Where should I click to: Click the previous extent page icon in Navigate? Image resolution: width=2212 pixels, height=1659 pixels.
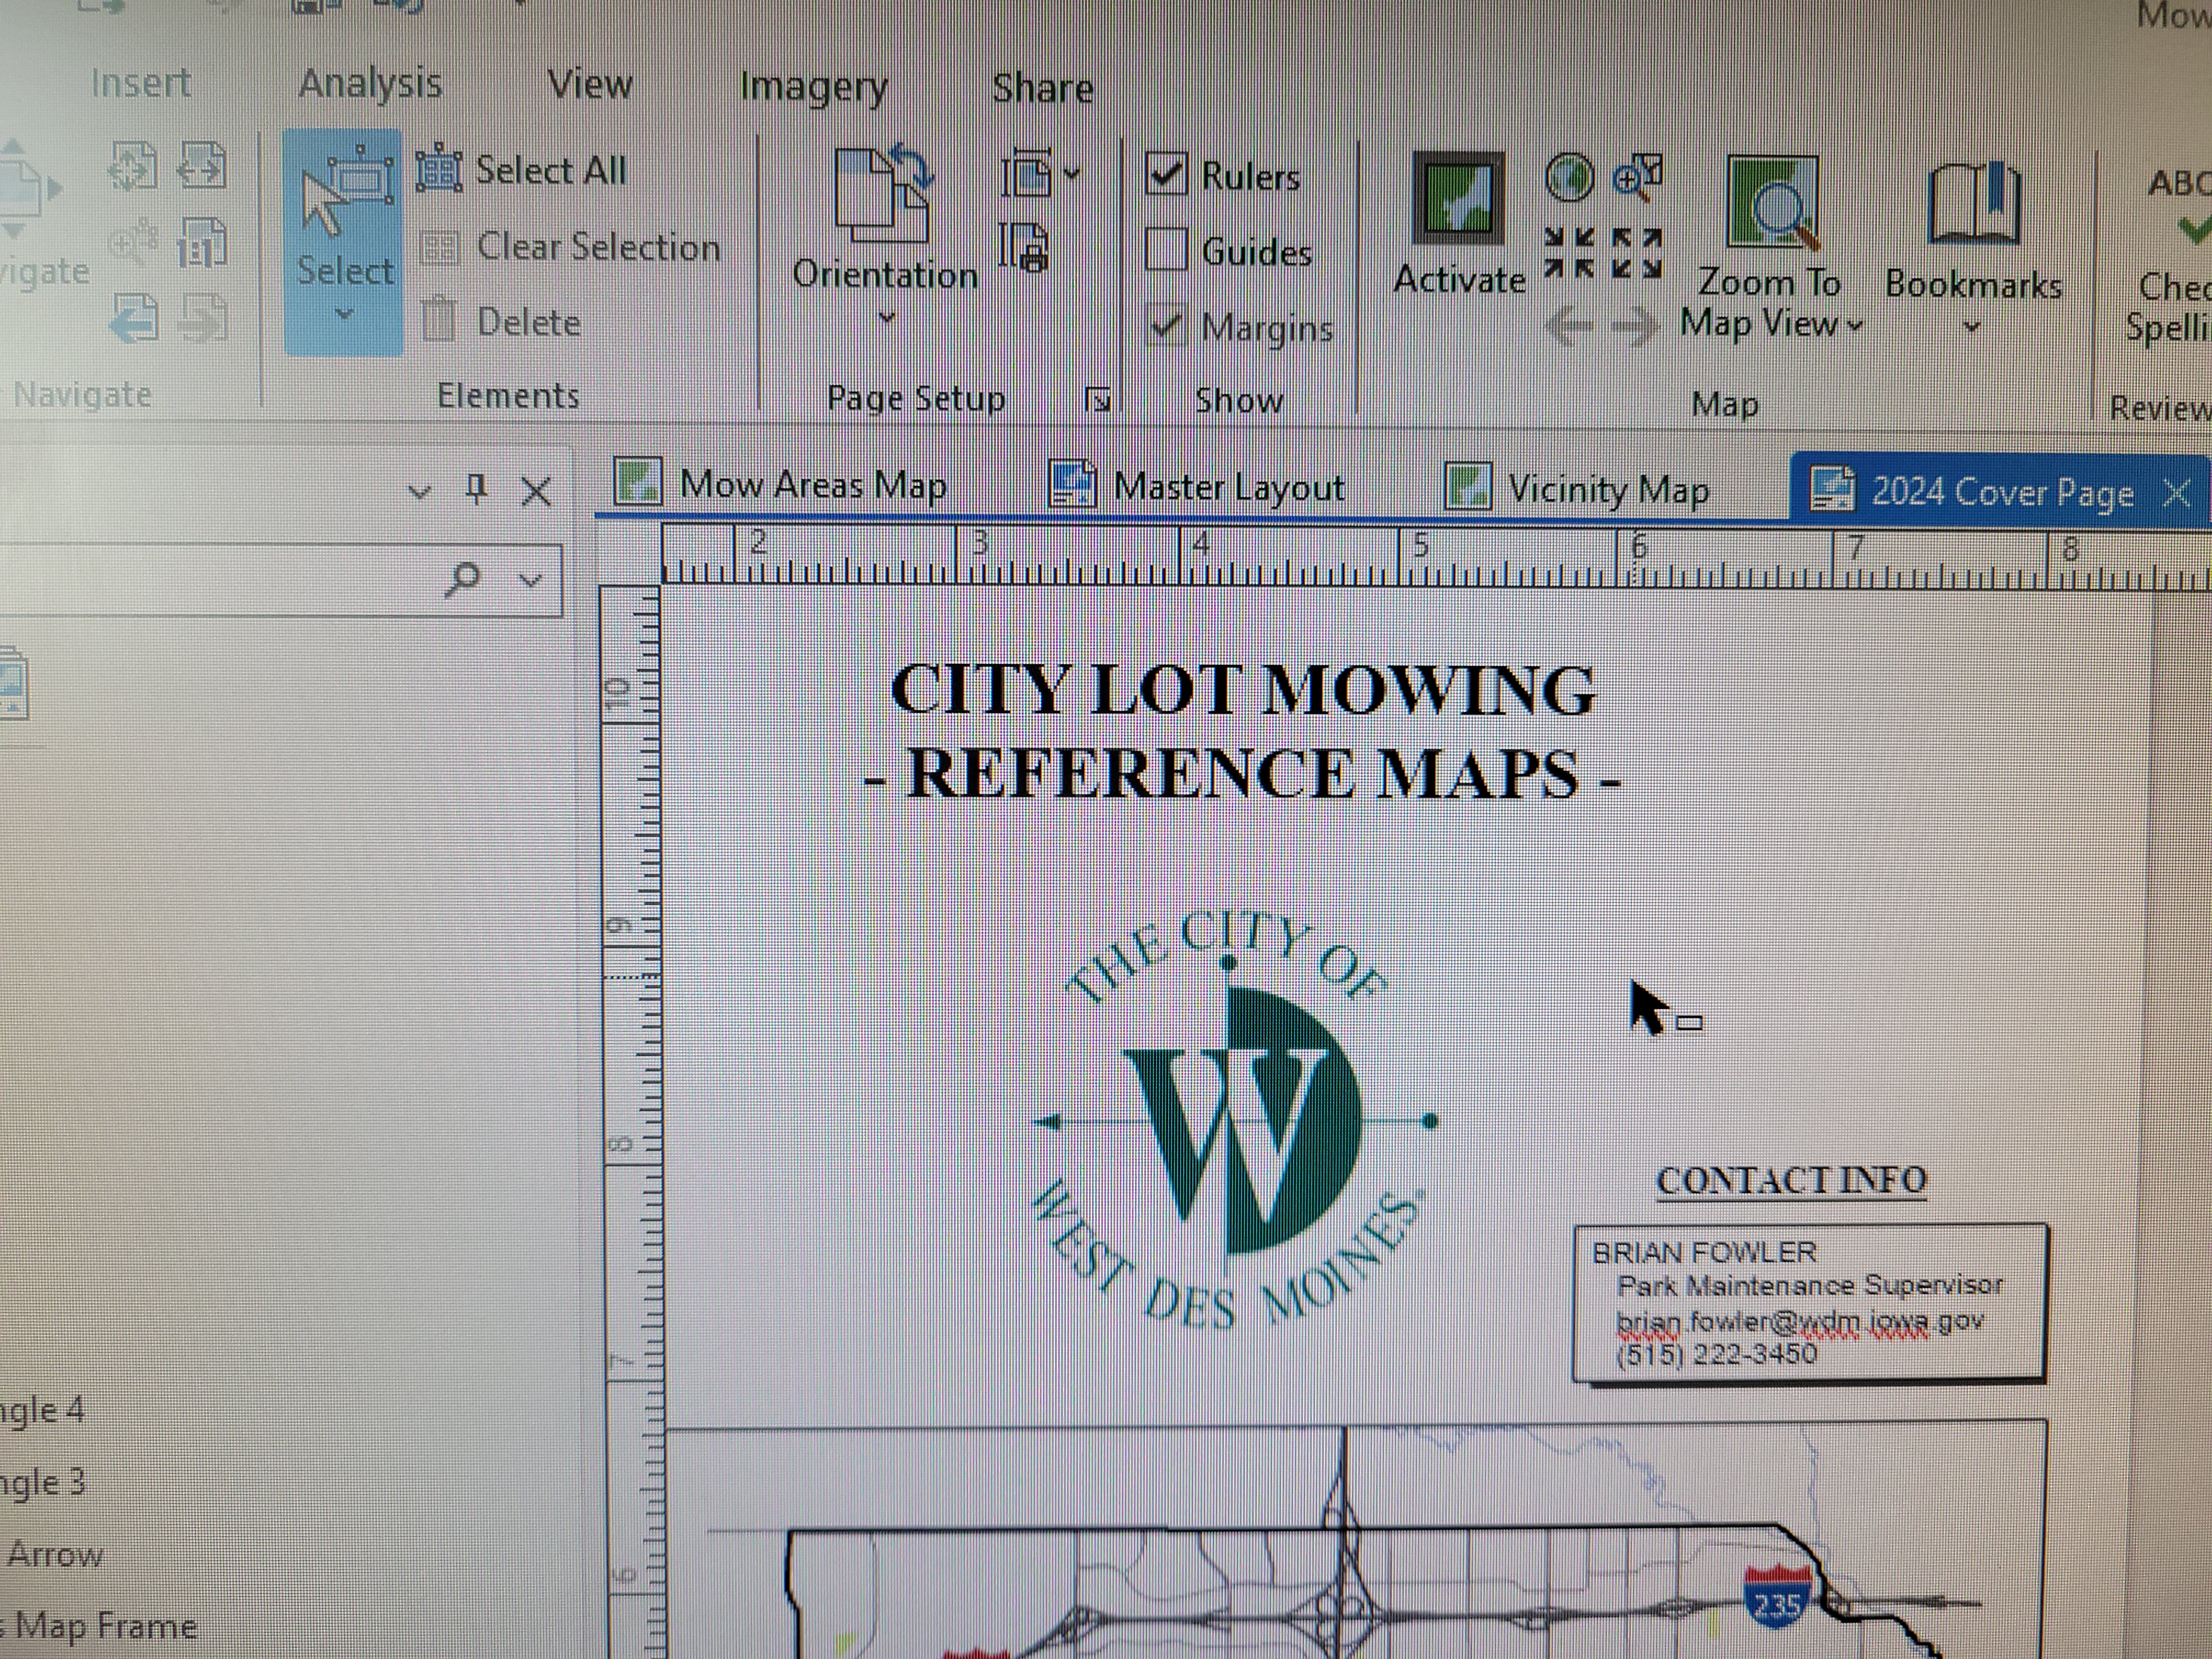133,318
